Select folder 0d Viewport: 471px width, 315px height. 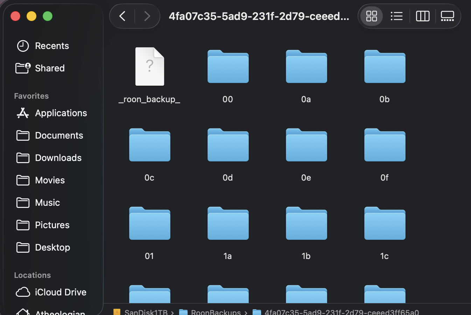point(228,145)
